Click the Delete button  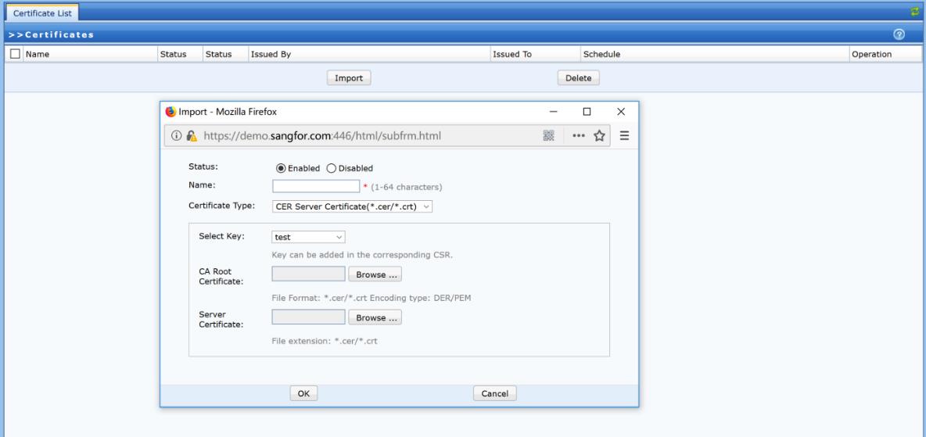[x=578, y=78]
